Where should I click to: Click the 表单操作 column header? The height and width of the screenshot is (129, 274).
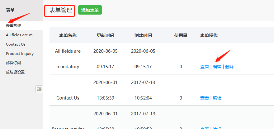pyautogui.click(x=209, y=35)
